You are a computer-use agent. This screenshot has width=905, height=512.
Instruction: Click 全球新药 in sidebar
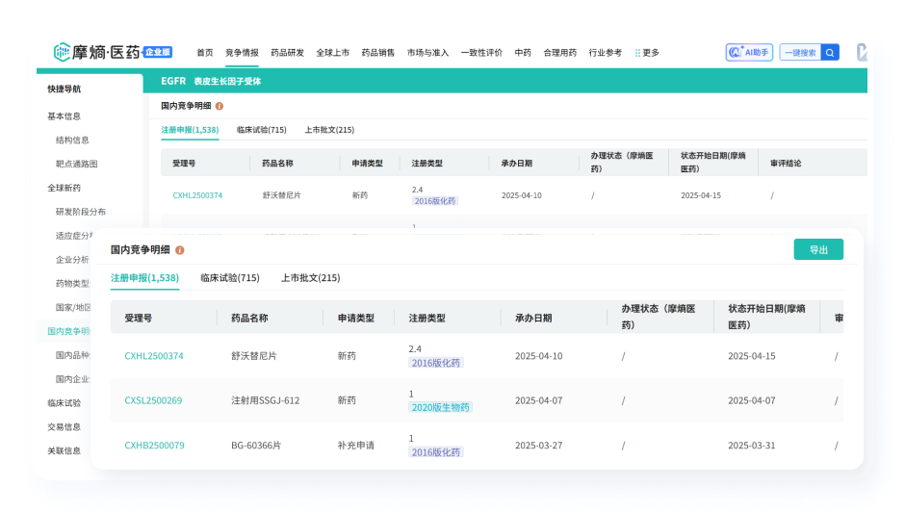point(65,188)
